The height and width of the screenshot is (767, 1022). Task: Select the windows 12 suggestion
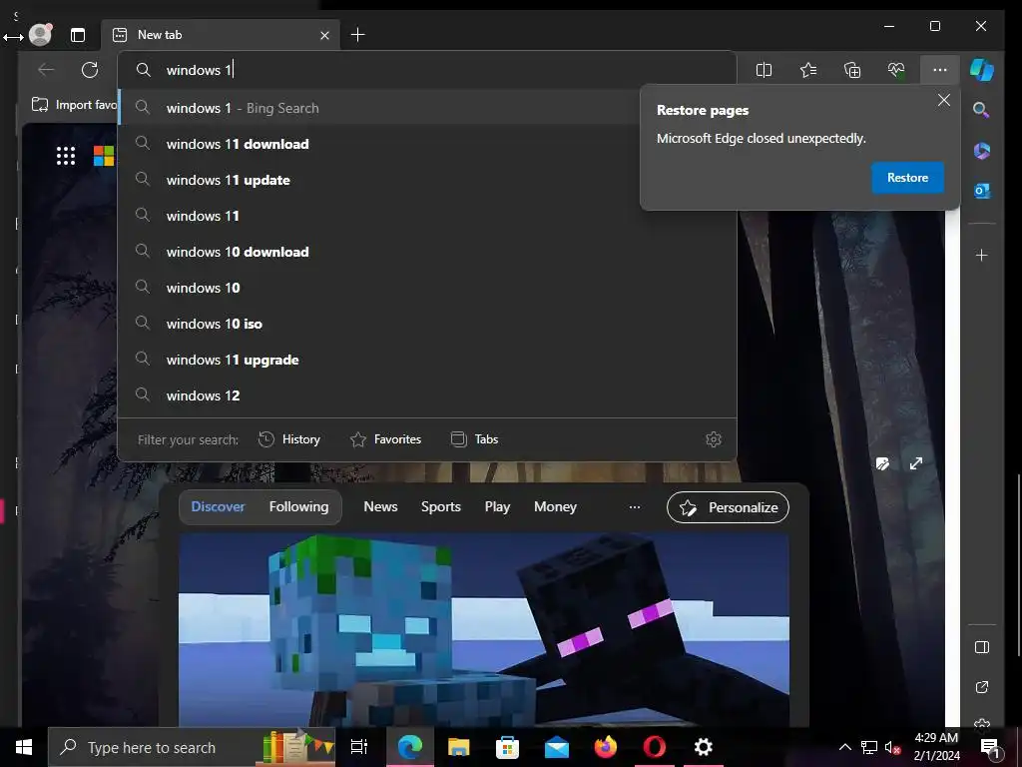click(x=427, y=395)
